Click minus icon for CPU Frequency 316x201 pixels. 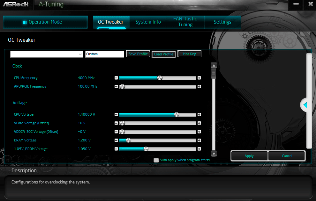pos(116,78)
